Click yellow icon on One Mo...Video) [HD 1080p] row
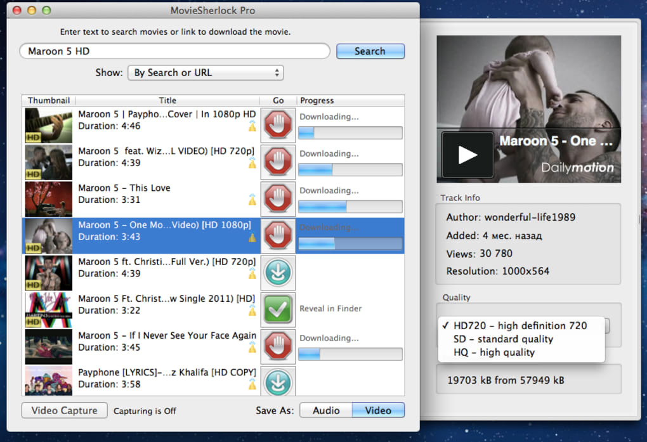Viewport: 647px width, 442px height. (x=252, y=237)
